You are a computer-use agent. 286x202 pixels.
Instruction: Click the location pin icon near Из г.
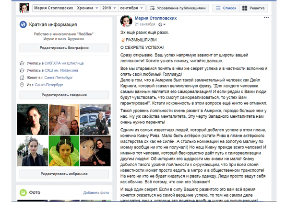pos(22,85)
